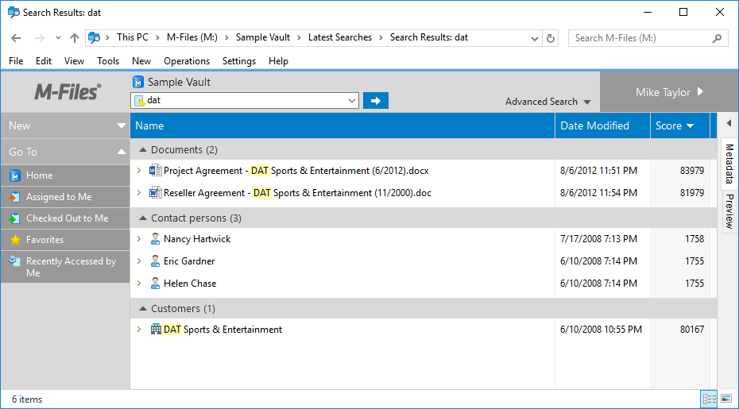Switch to large thumbnails view icon
The height and width of the screenshot is (409, 739).
727,399
